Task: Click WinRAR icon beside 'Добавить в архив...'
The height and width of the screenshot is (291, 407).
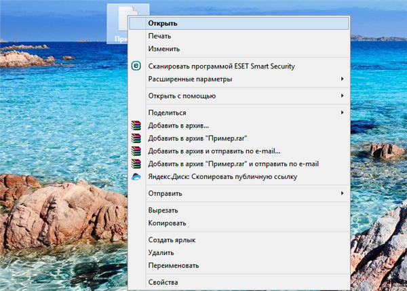Action: point(136,125)
